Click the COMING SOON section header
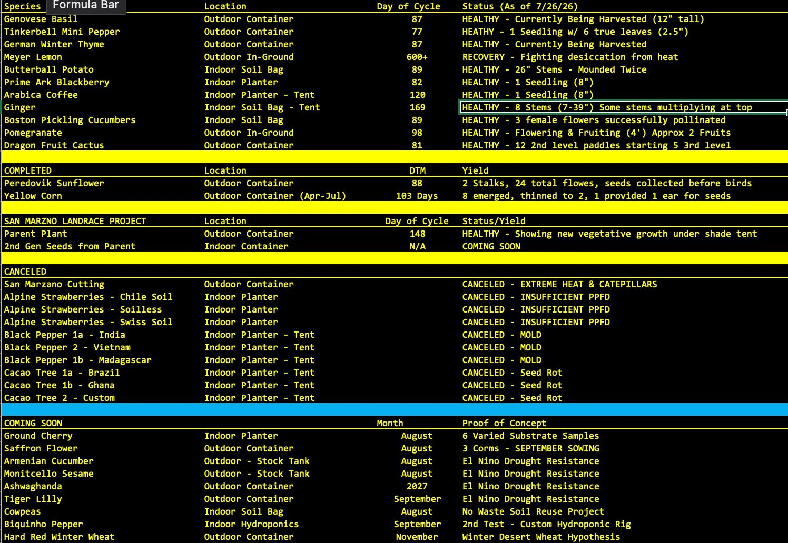 (33, 423)
